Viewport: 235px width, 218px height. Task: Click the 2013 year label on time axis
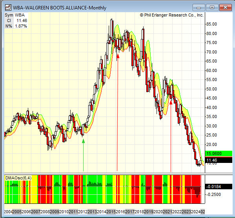point(92,212)
